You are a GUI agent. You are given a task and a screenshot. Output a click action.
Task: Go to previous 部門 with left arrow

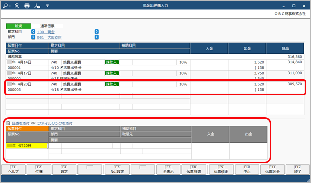[x=33, y=37]
